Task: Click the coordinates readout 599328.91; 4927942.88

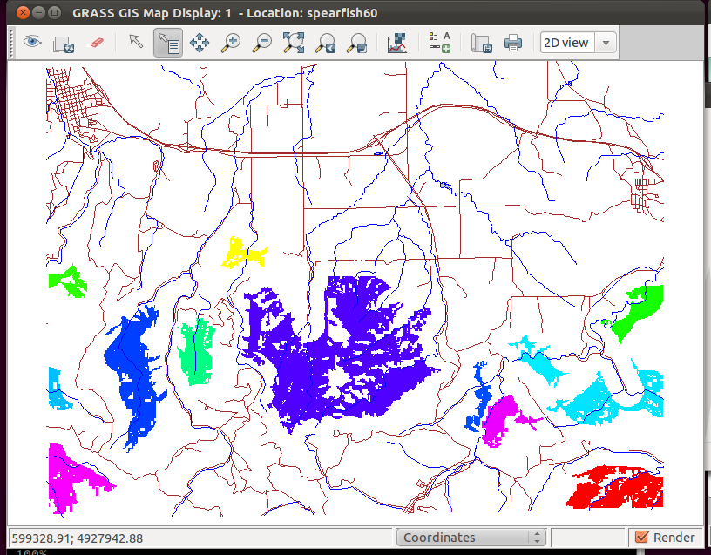Action: (x=77, y=538)
